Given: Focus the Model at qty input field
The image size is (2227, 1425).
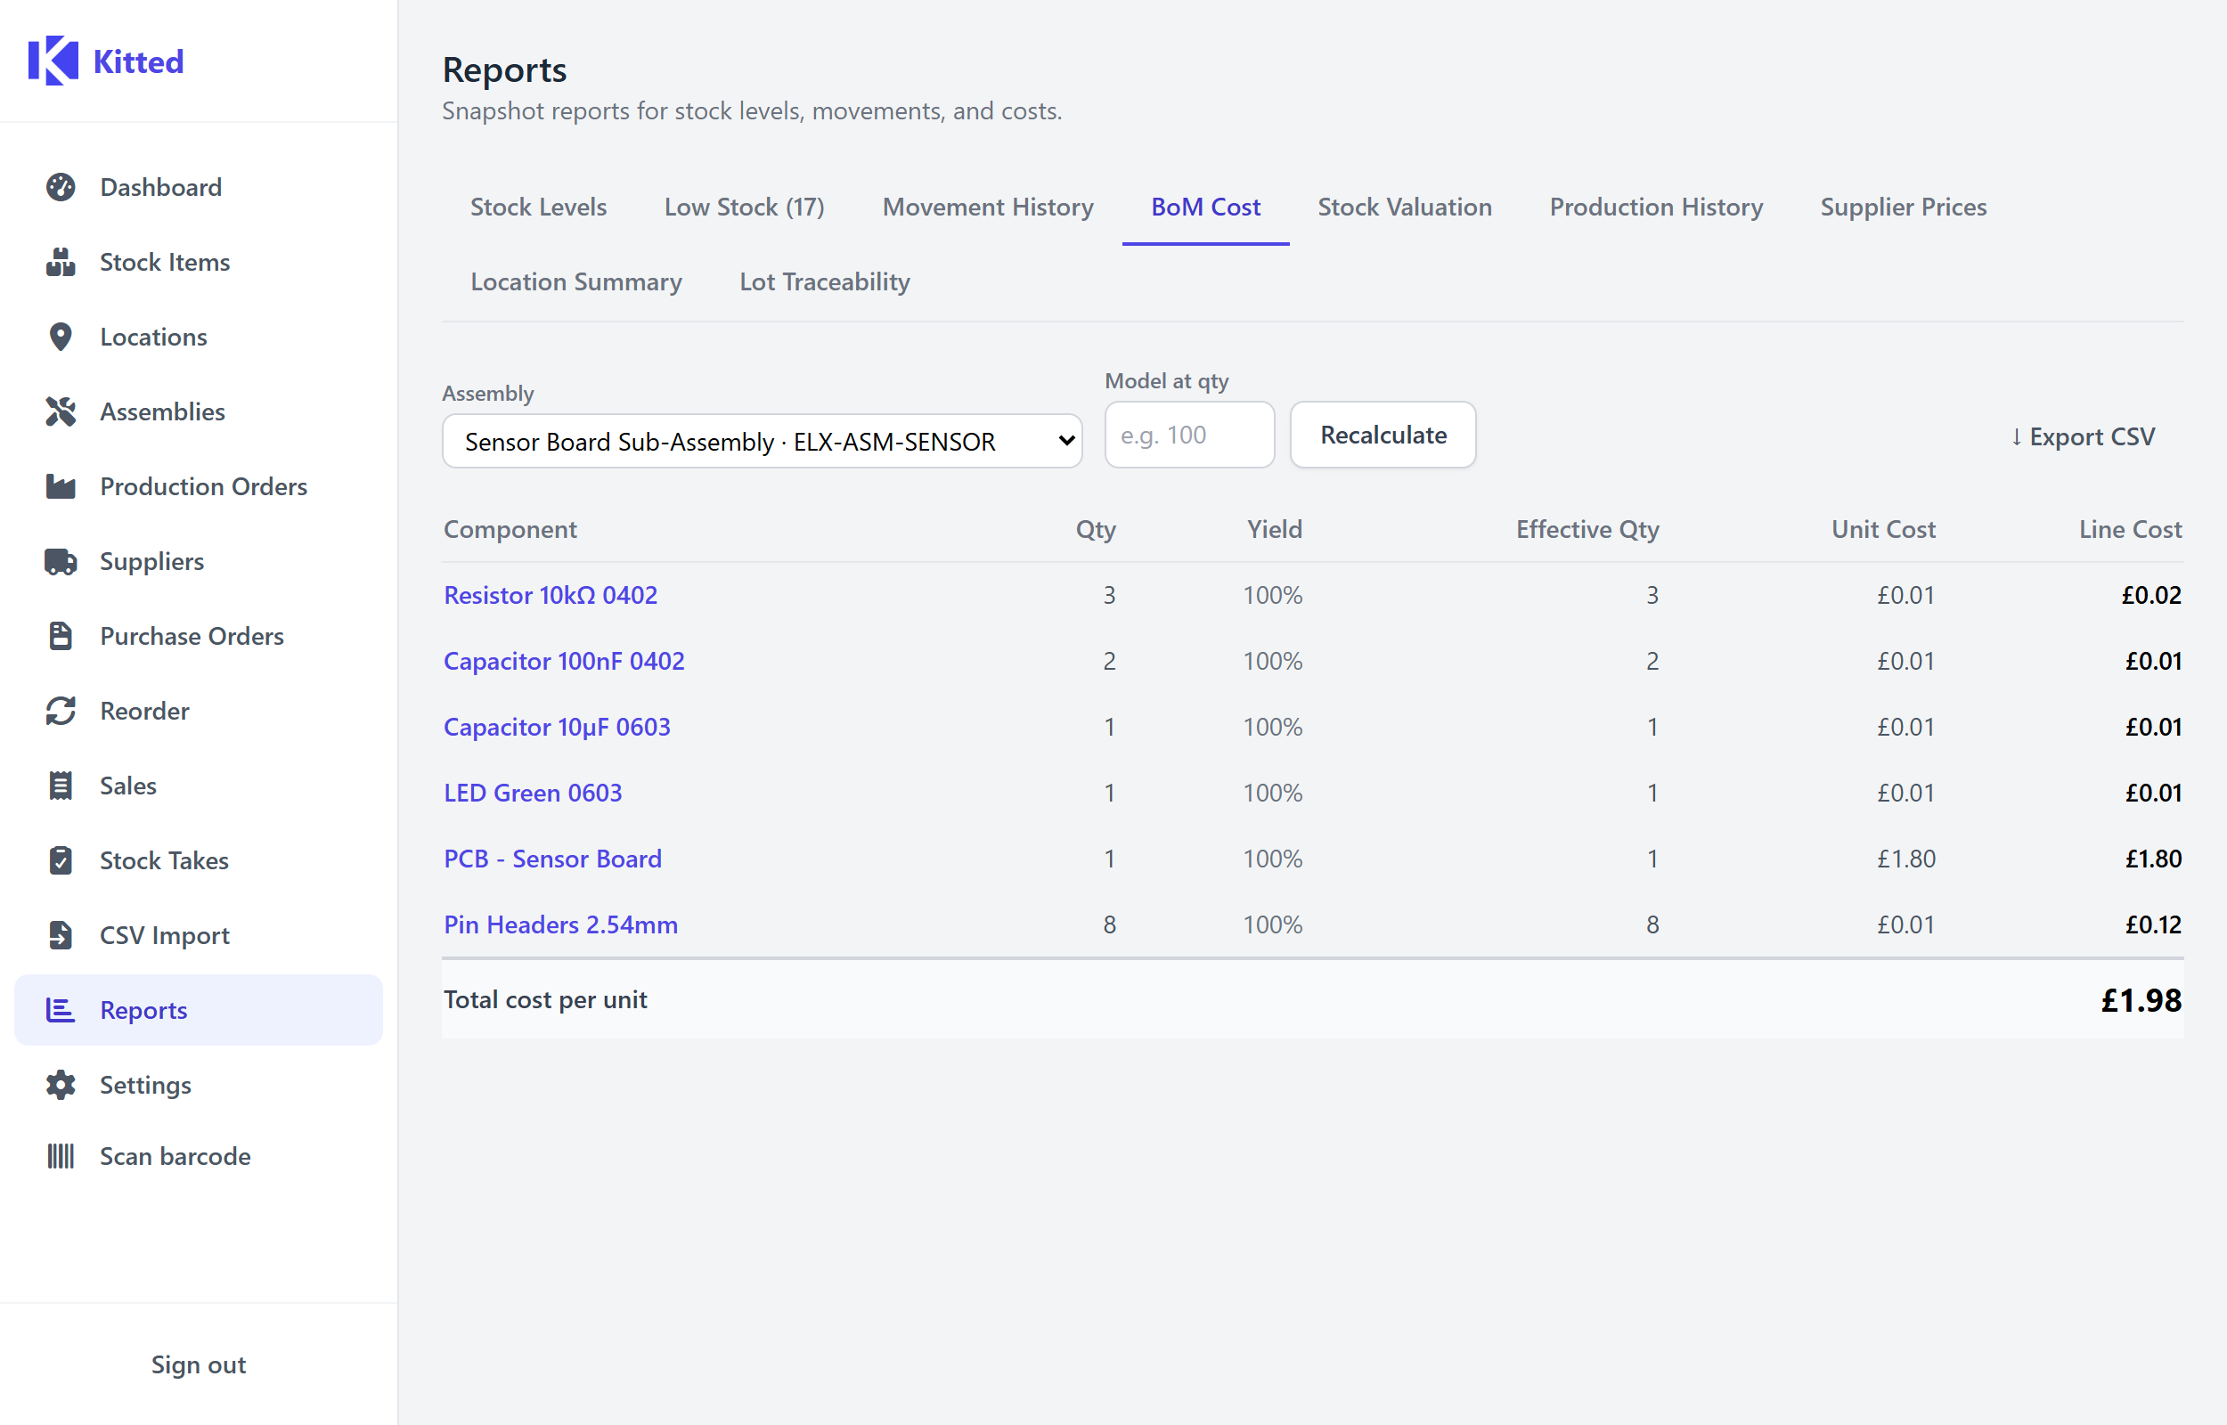Looking at the screenshot, I should pyautogui.click(x=1189, y=435).
